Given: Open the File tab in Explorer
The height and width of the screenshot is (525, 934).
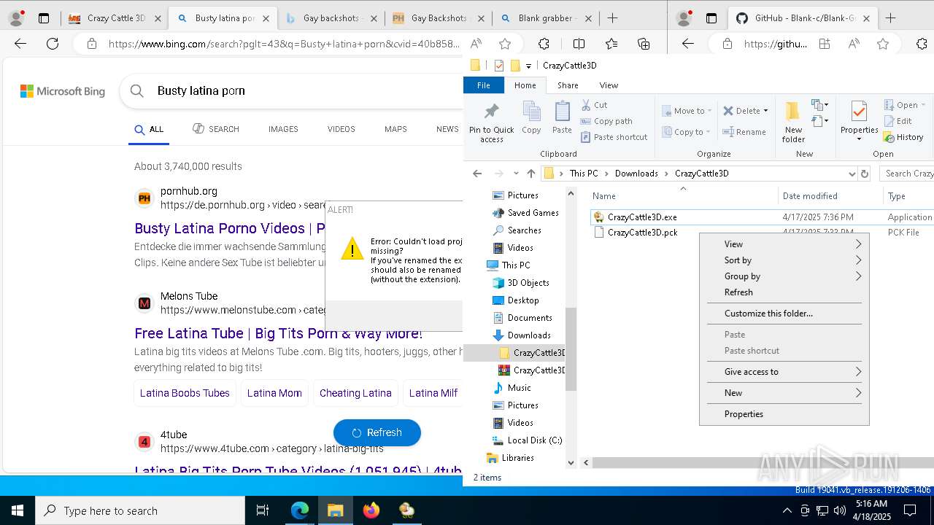Looking at the screenshot, I should [x=484, y=85].
